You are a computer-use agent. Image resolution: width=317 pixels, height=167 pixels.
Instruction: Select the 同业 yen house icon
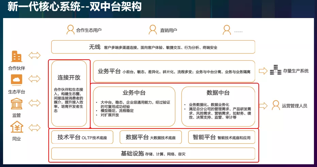(x=17, y=127)
